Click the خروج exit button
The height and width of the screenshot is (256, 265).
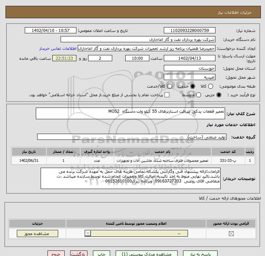pyautogui.click(x=56, y=254)
